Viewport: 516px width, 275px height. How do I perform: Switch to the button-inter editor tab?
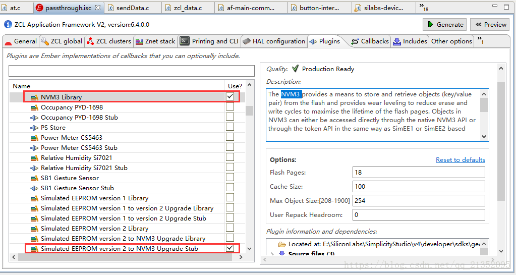point(319,8)
